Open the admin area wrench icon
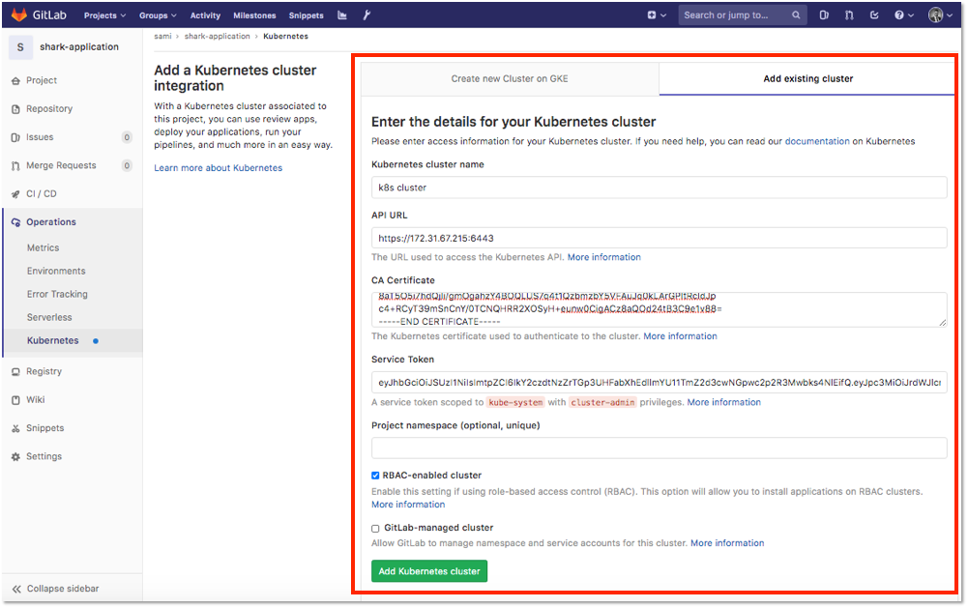Image resolution: width=968 pixels, height=608 pixels. (367, 15)
